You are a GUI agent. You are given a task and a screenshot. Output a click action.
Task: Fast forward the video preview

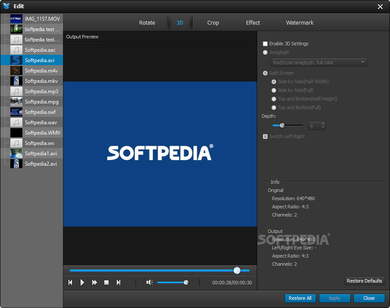click(94, 283)
